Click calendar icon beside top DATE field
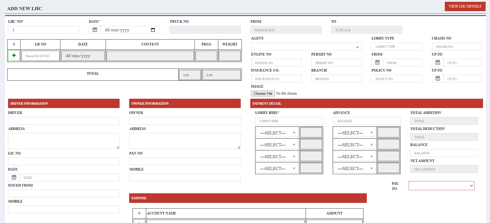The height and width of the screenshot is (223, 490). click(x=95, y=30)
